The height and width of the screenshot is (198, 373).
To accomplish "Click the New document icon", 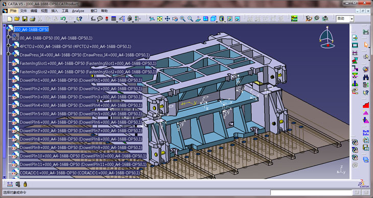I will [10, 19].
